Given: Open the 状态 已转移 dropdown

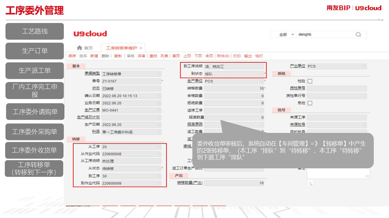Looking at the screenshot, I should (159, 88).
